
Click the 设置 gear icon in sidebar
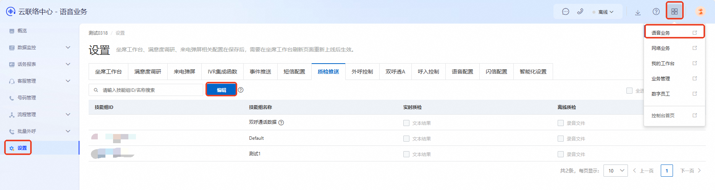click(12, 148)
